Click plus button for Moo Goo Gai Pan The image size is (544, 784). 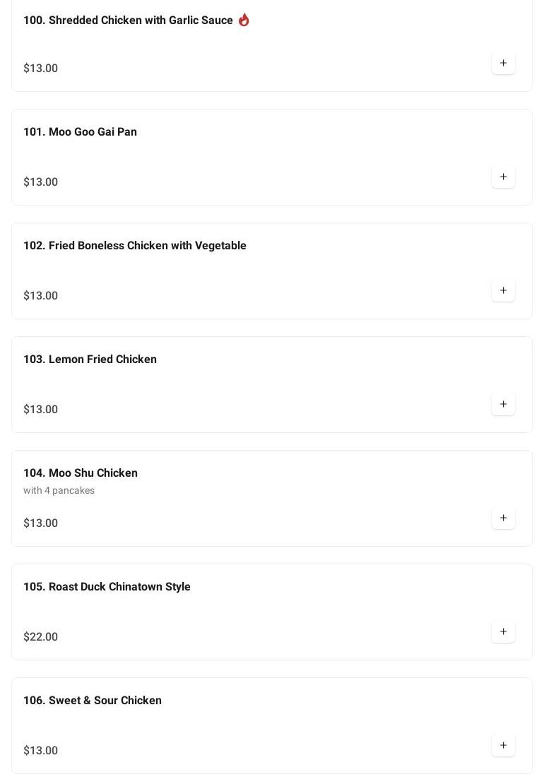pos(503,177)
